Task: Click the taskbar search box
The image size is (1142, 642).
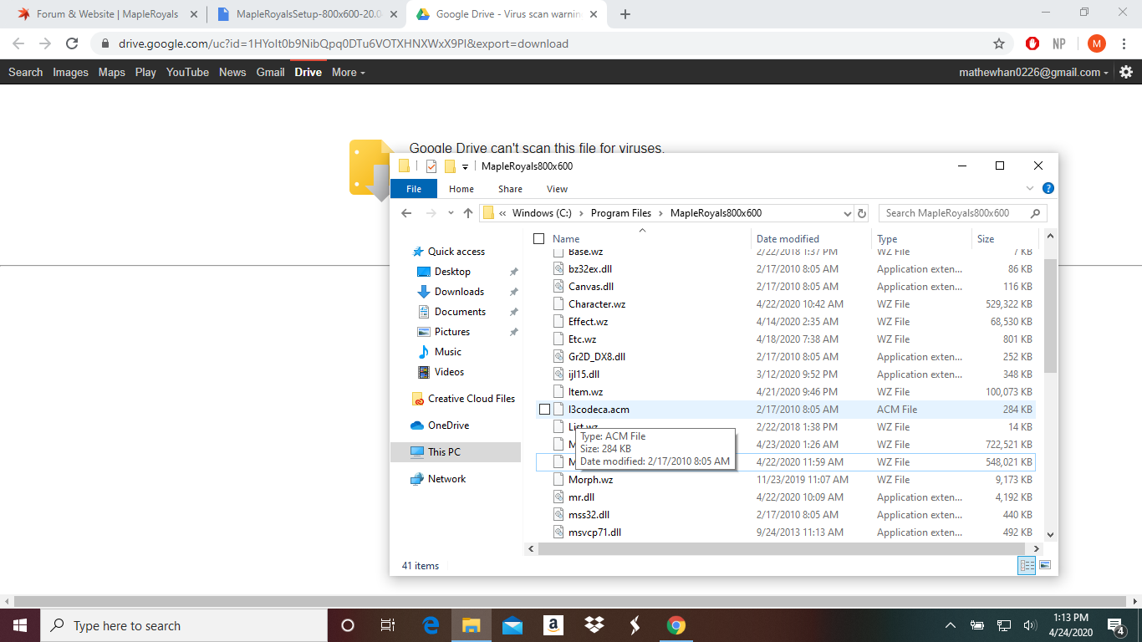Action: coord(182,625)
